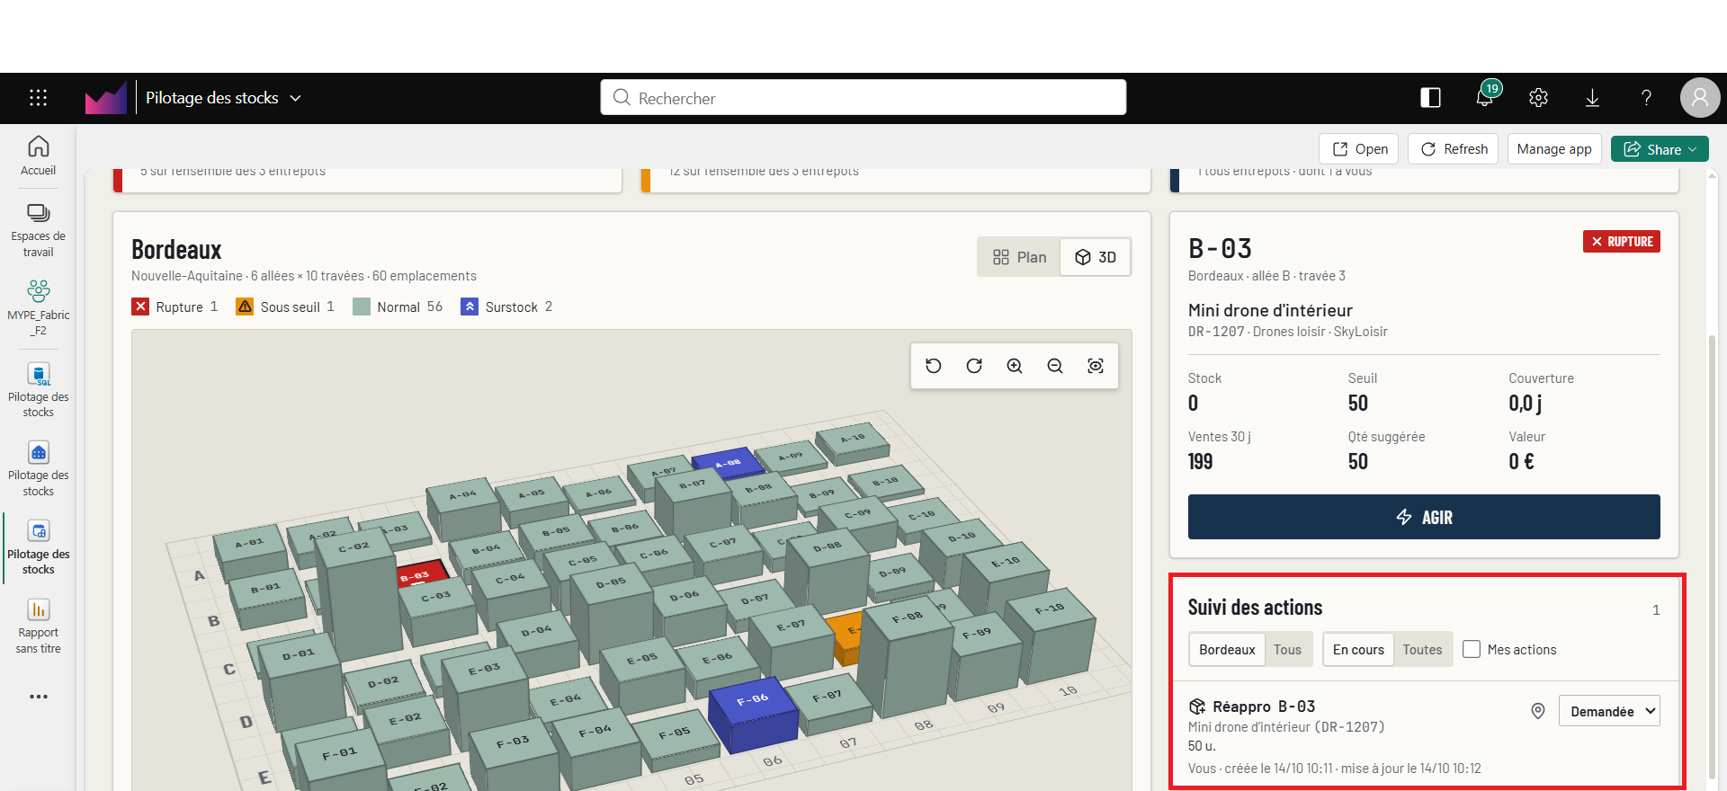Expand the Share button dropdown

(x=1693, y=149)
